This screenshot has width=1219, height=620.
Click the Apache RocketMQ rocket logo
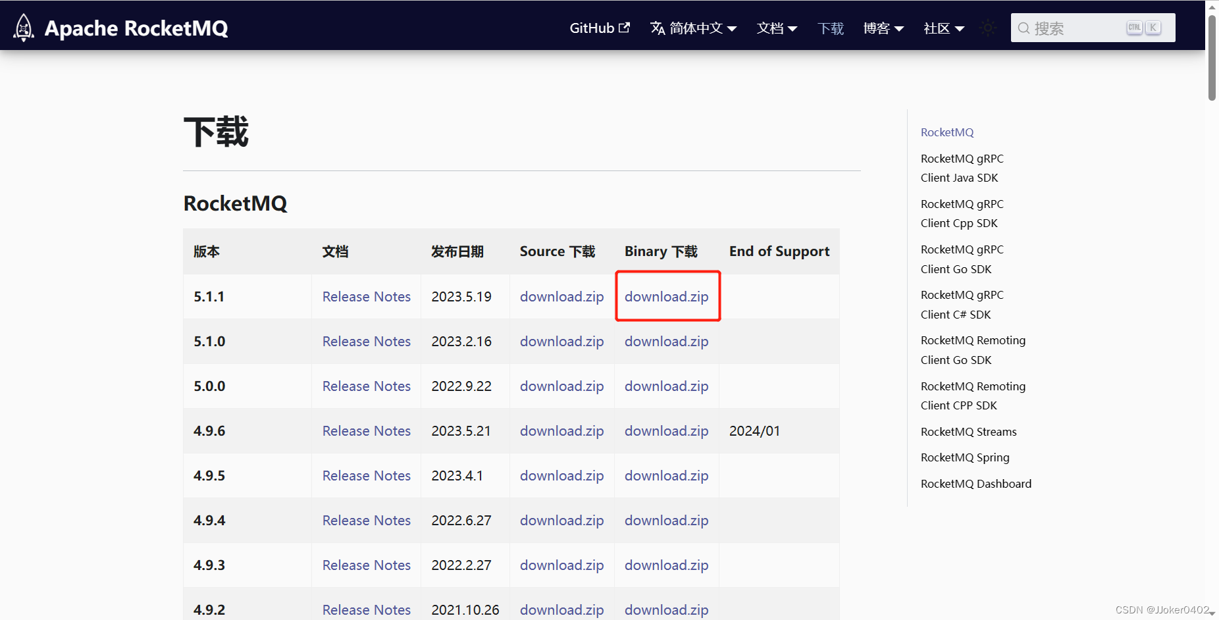point(23,28)
